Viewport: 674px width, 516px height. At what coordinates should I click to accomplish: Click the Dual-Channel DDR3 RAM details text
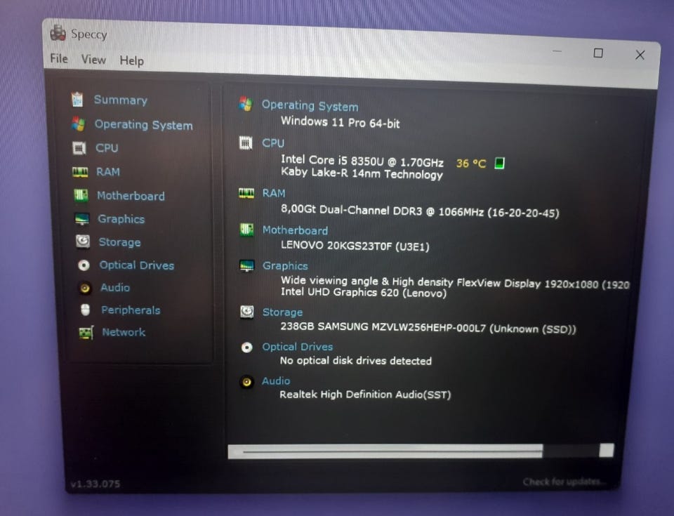pos(420,211)
